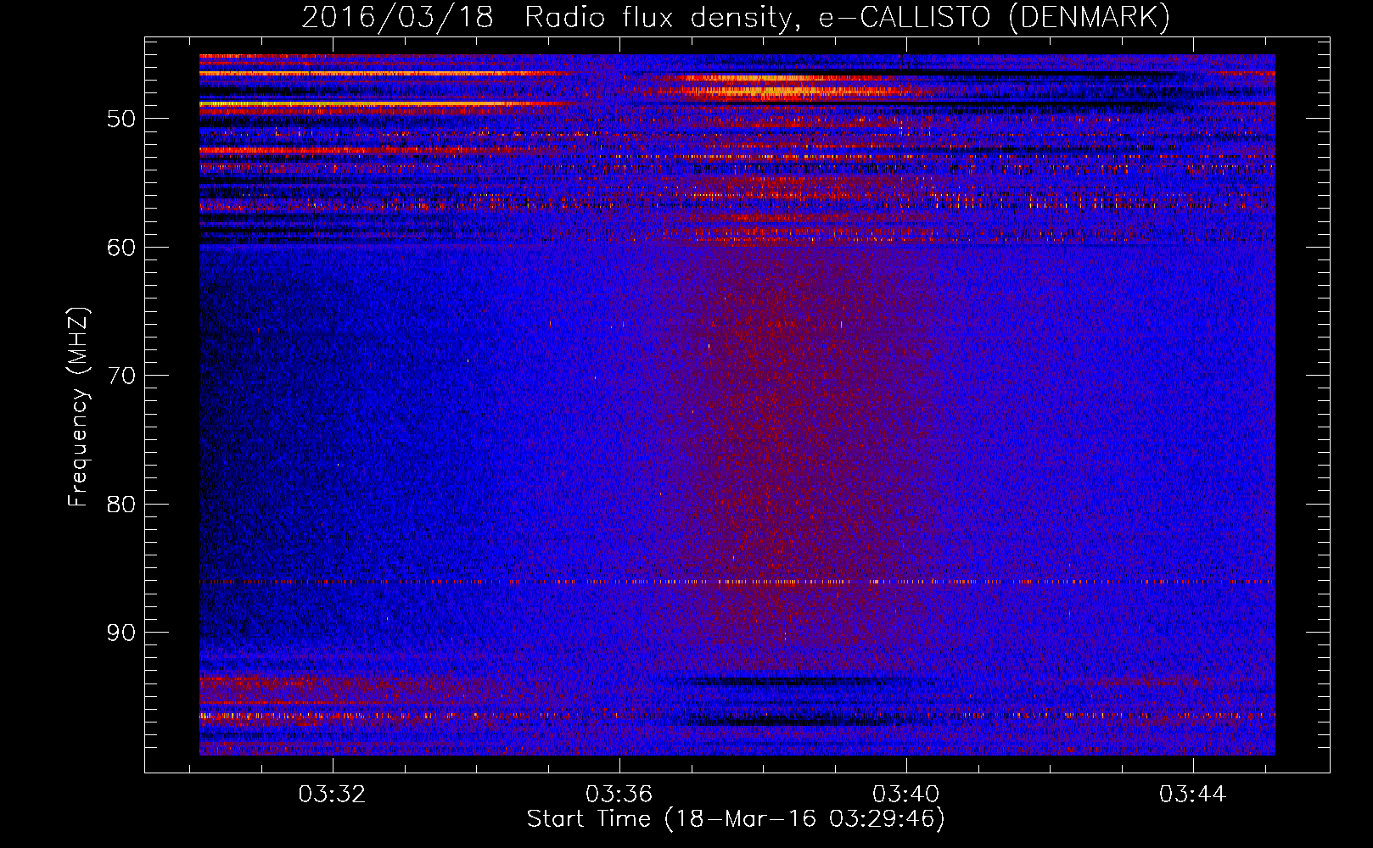This screenshot has height=848, width=1373.
Task: Click the 50 MHz frequency tick label
Action: [121, 119]
